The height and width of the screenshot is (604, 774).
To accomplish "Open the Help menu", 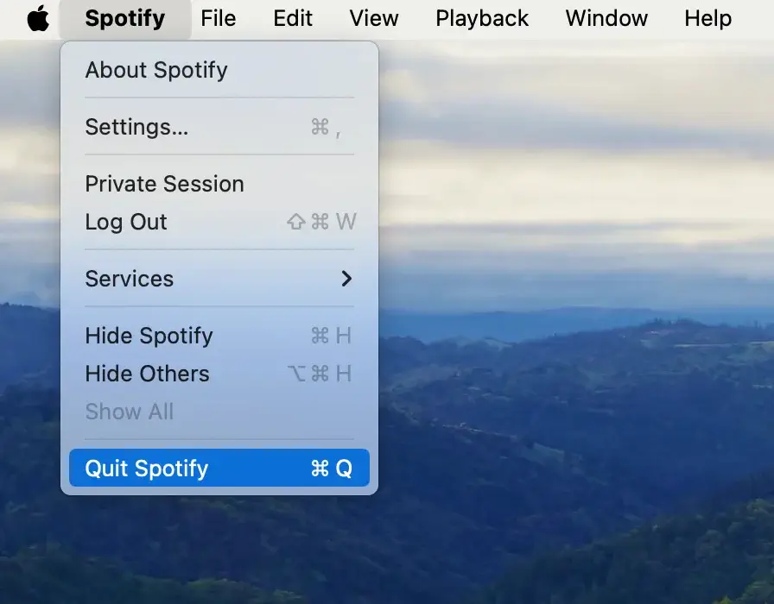I will coord(707,18).
